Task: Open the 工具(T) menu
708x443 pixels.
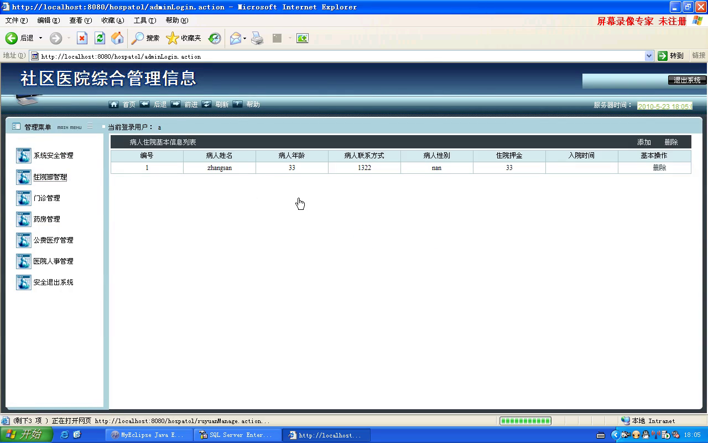Action: [x=145, y=20]
